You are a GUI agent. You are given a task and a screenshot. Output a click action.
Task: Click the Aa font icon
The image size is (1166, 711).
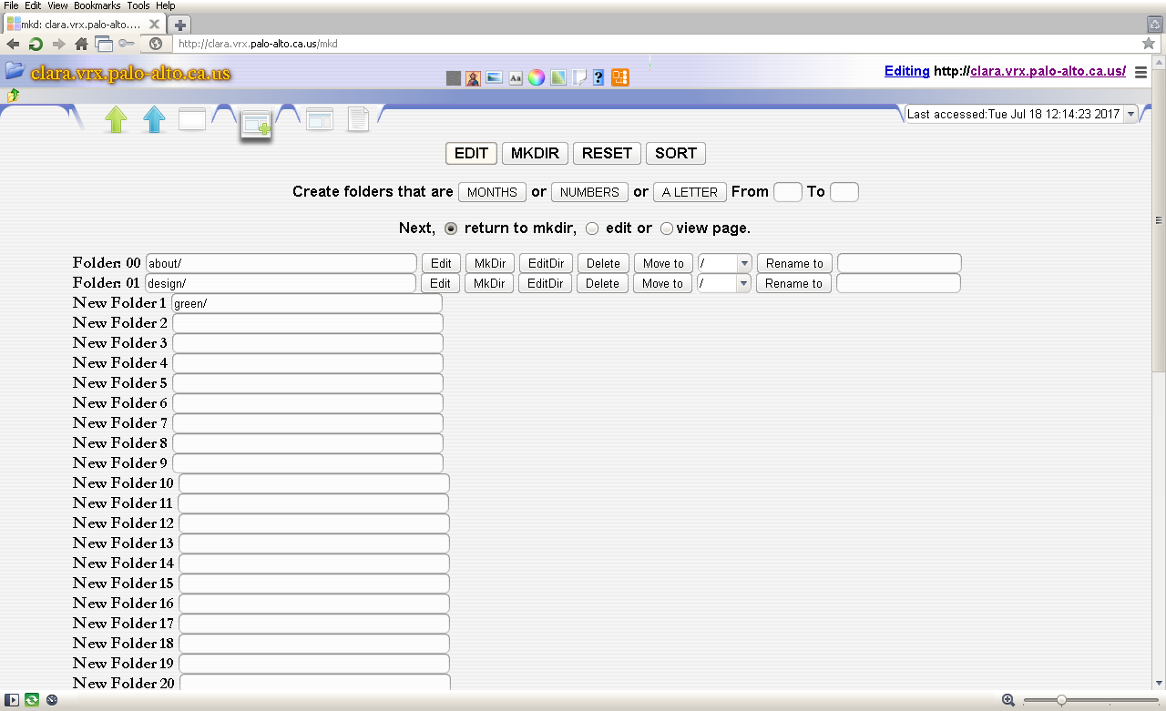[515, 78]
